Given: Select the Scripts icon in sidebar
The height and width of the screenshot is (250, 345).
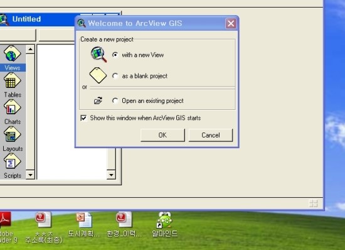Looking at the screenshot, I should (13, 161).
